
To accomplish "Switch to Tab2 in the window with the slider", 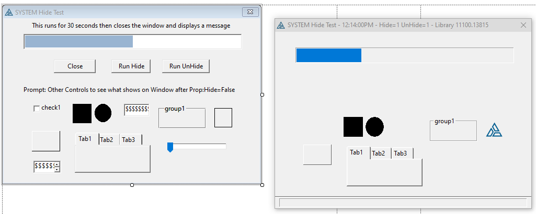I will point(107,139).
